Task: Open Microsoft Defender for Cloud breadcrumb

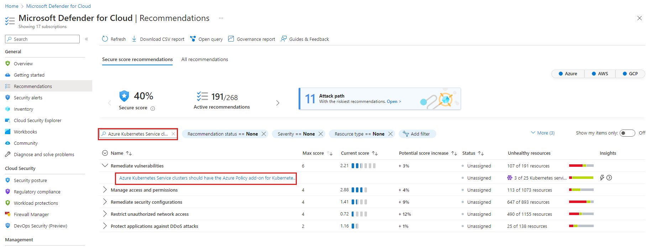Action: pyautogui.click(x=58, y=6)
